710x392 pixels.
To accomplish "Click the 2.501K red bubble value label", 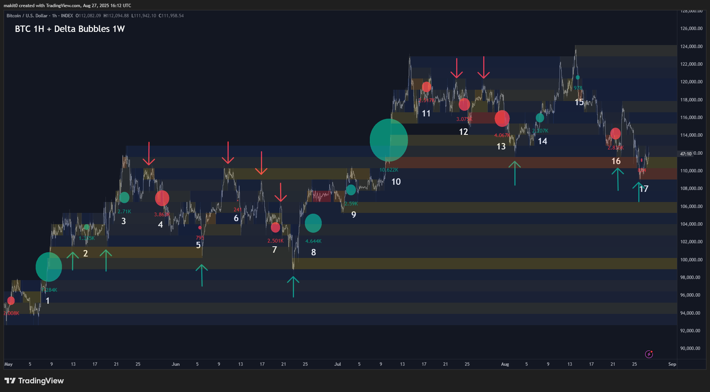I will [275, 241].
